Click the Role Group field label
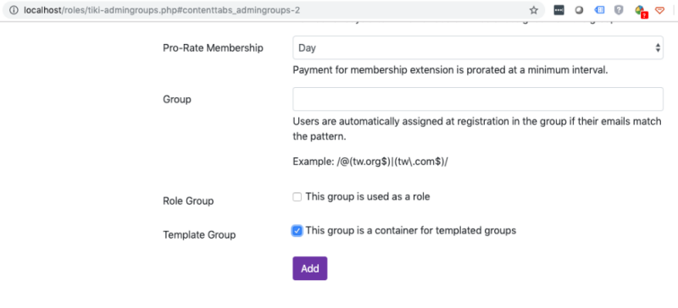The image size is (678, 308). [188, 201]
